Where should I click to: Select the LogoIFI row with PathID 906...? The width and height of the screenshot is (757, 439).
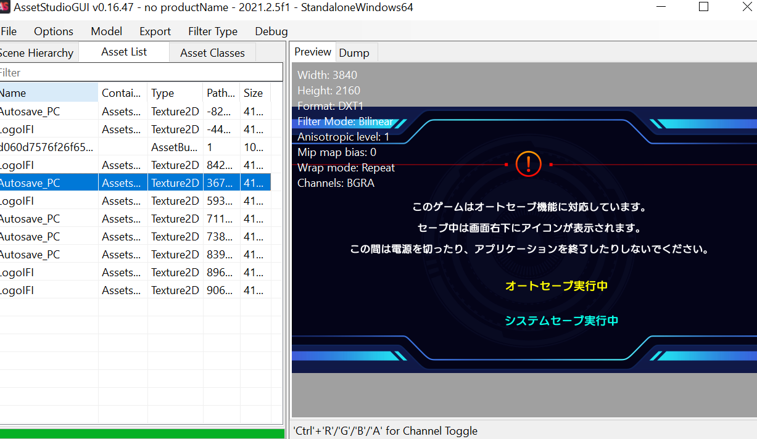135,290
